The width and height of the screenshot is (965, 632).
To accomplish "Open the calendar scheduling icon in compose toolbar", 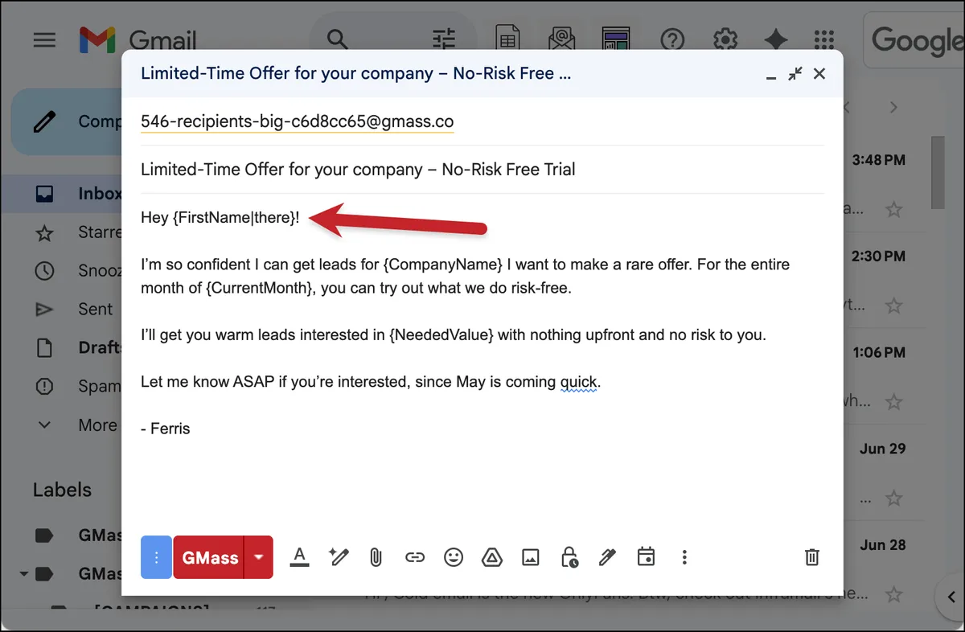I will click(646, 556).
